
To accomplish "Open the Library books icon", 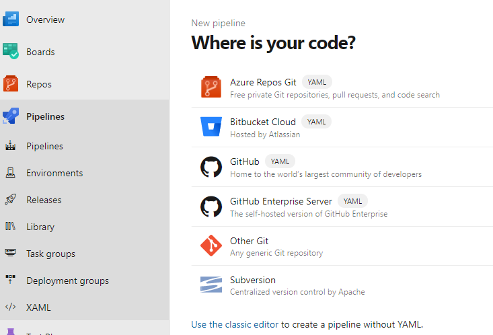I will point(11,227).
